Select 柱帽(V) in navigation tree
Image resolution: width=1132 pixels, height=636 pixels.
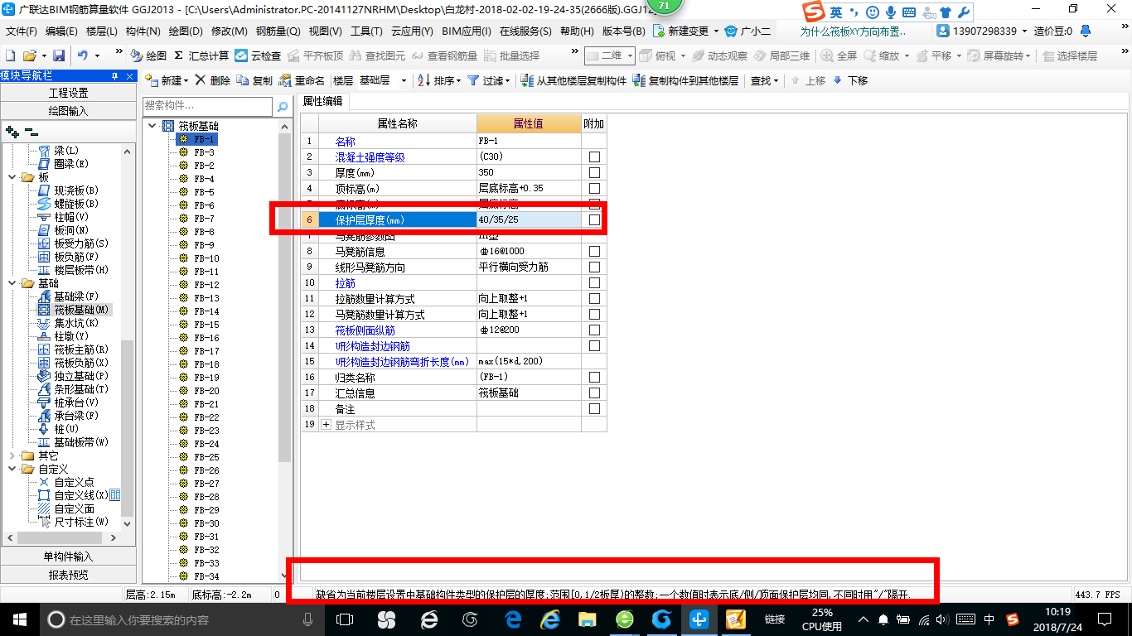click(71, 217)
